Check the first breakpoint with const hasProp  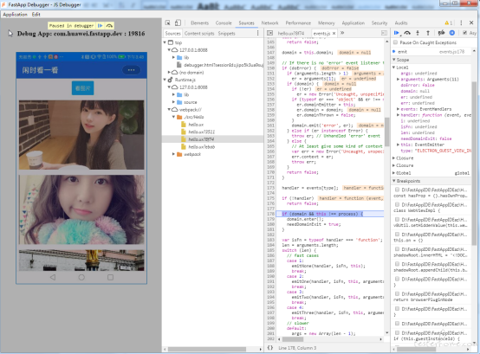pyautogui.click(x=397, y=190)
